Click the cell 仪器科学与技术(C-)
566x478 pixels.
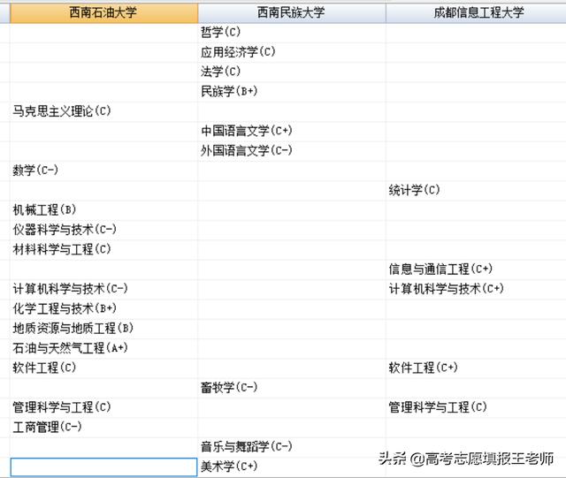pos(104,230)
